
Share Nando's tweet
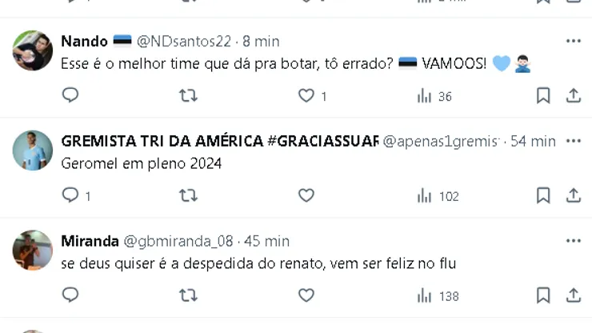(573, 96)
